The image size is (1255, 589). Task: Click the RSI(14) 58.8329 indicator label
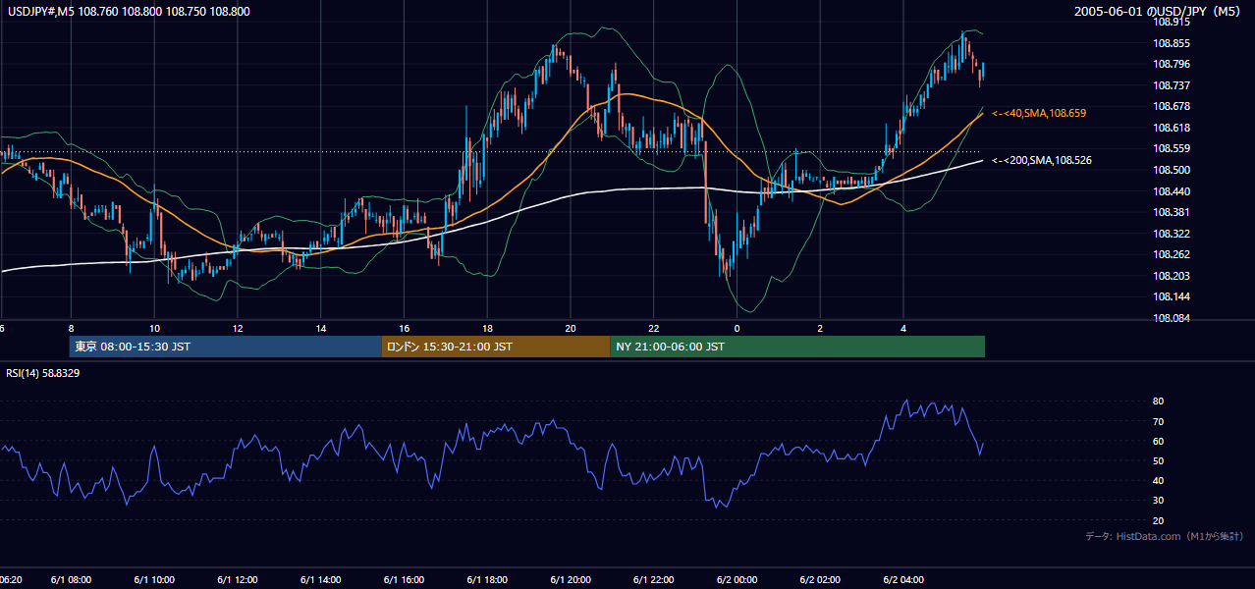(x=43, y=373)
